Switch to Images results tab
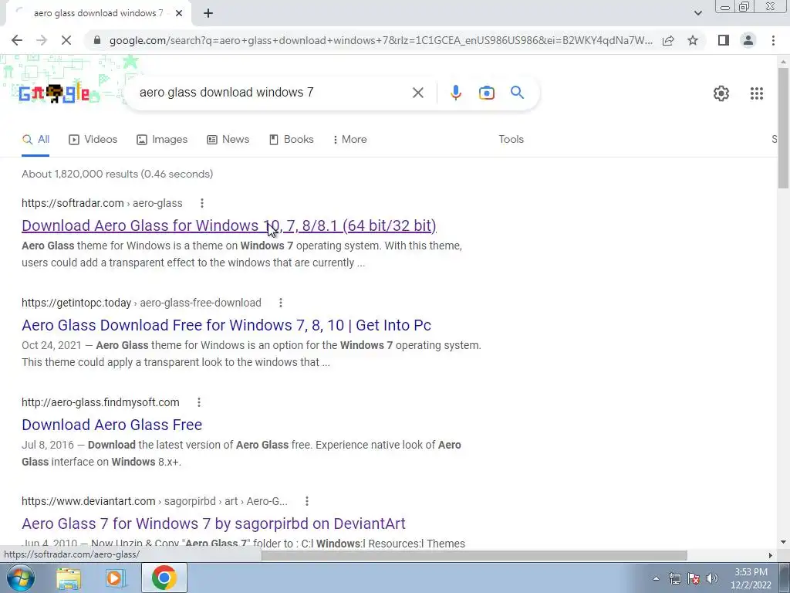 point(162,140)
